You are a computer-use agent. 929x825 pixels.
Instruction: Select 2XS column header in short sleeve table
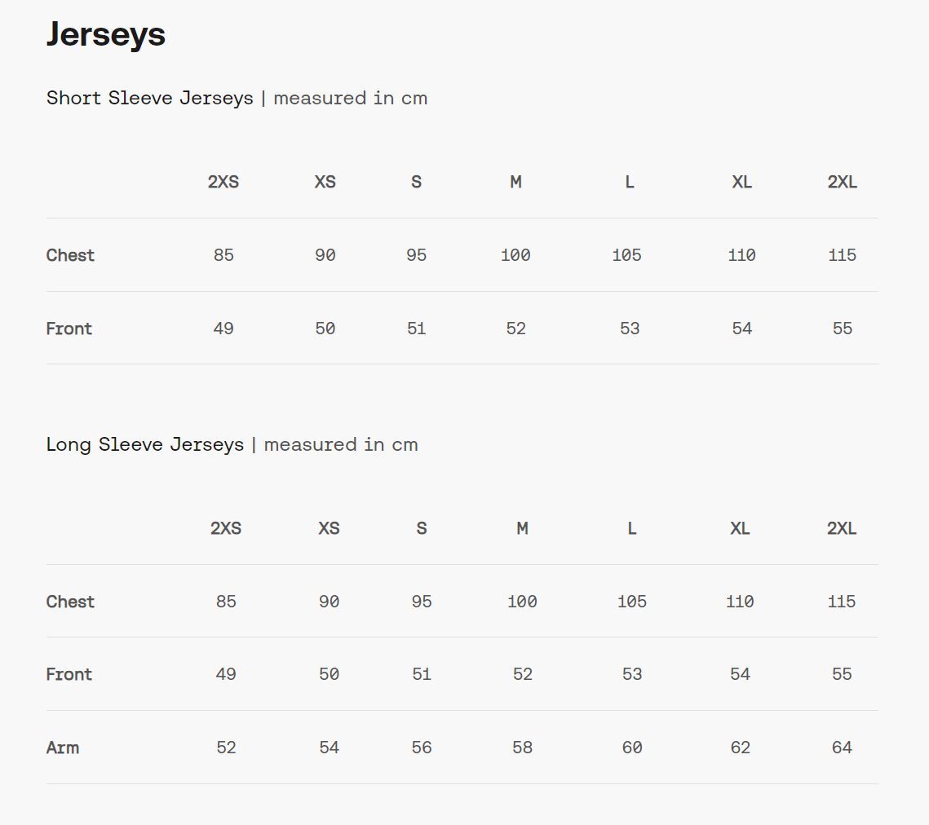tap(223, 182)
